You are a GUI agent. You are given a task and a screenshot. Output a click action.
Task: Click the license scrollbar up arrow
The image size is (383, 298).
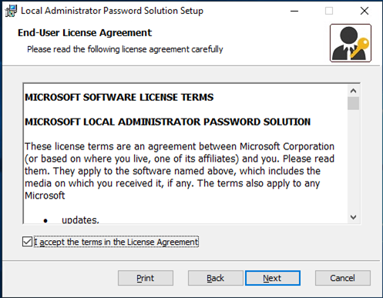click(x=354, y=91)
